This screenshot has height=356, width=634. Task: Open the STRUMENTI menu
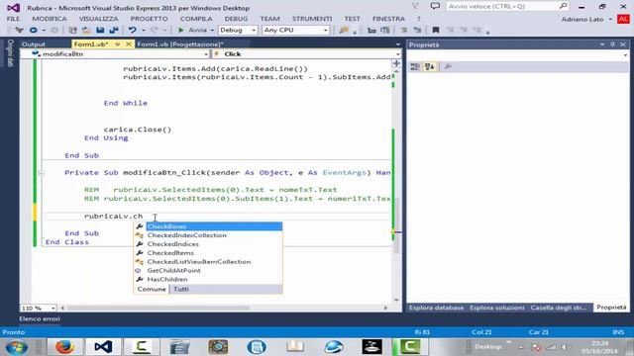[x=312, y=19]
